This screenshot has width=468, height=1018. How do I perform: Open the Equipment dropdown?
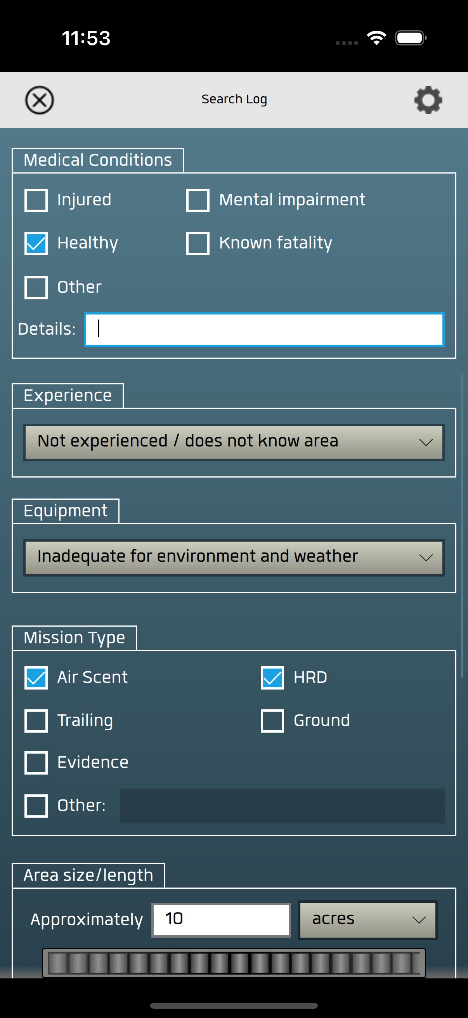[234, 558]
